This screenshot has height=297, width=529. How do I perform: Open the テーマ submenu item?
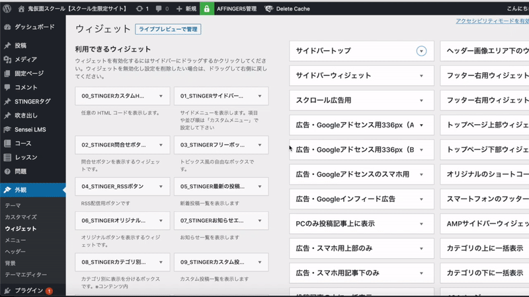(13, 205)
